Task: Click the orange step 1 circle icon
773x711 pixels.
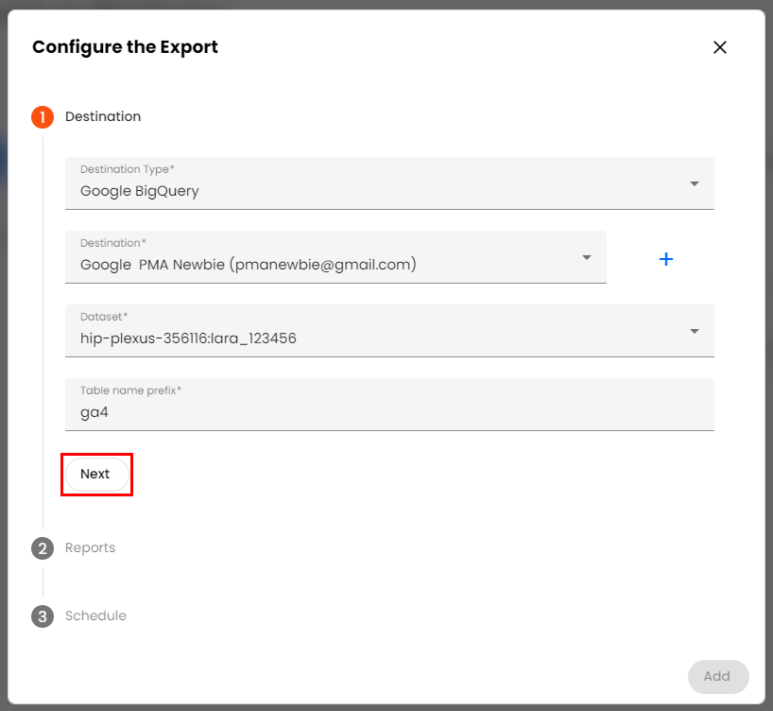Action: [43, 117]
